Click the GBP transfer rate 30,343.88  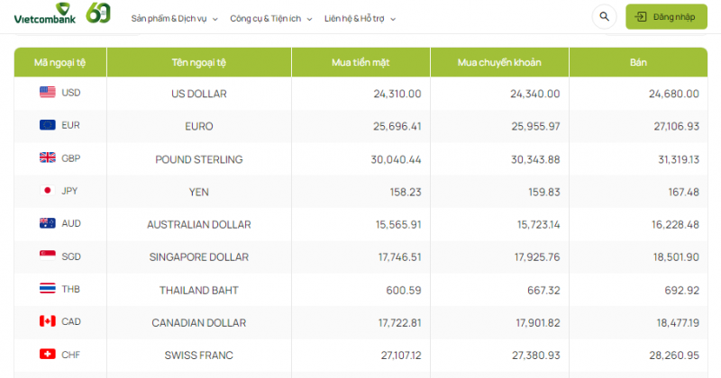535,159
